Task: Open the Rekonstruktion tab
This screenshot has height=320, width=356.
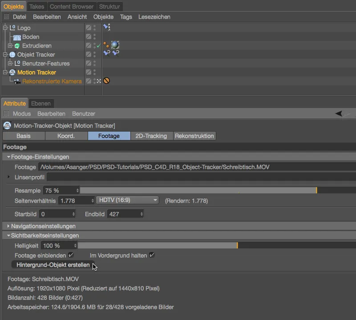Action: (194, 136)
